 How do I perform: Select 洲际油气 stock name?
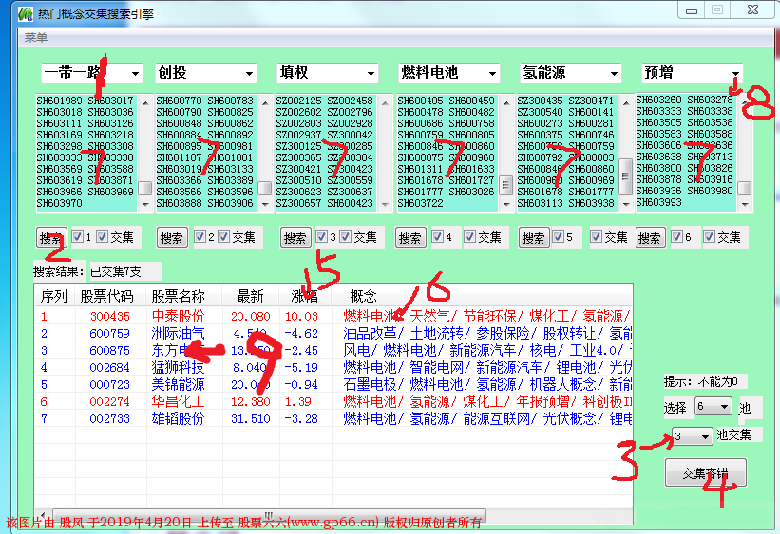coord(178,333)
